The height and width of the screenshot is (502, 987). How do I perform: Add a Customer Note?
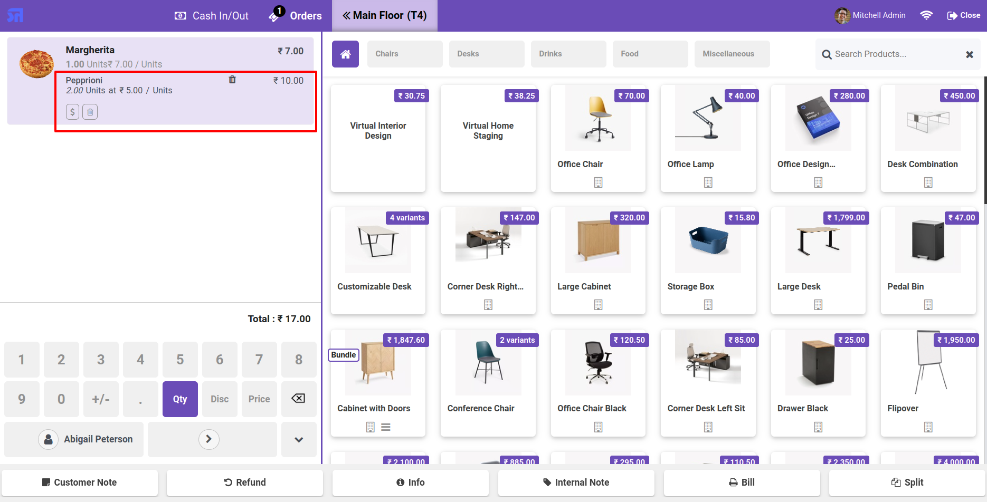tap(80, 482)
